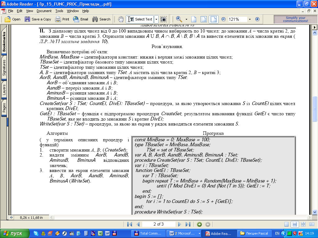Set view to Actual Size page icon
318x238 pixels.
[x=194, y=19]
